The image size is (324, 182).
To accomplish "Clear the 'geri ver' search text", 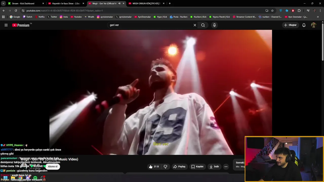I will pos(195,25).
